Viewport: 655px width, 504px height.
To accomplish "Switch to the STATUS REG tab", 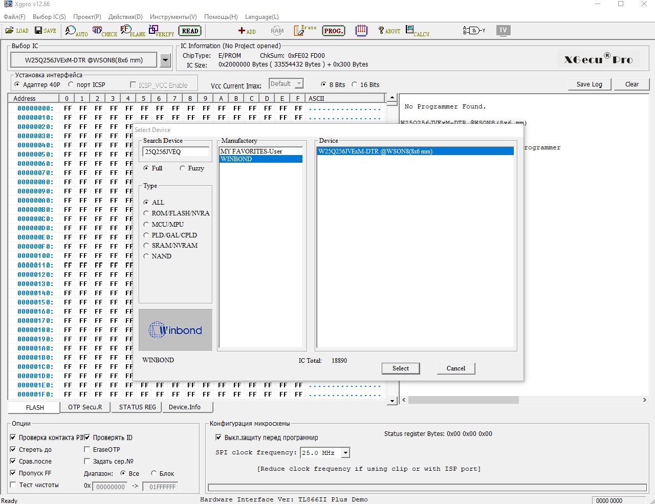I will (137, 407).
